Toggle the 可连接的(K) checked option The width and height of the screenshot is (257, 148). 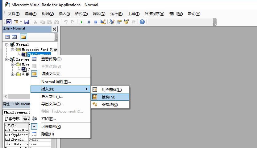(x=60, y=126)
